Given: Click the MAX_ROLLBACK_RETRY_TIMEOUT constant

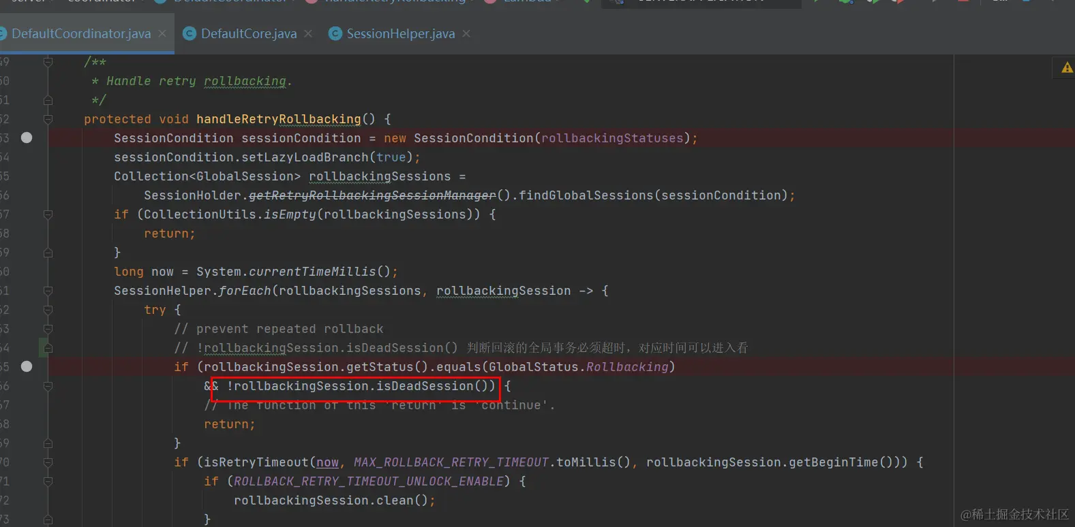Looking at the screenshot, I should pyautogui.click(x=451, y=462).
